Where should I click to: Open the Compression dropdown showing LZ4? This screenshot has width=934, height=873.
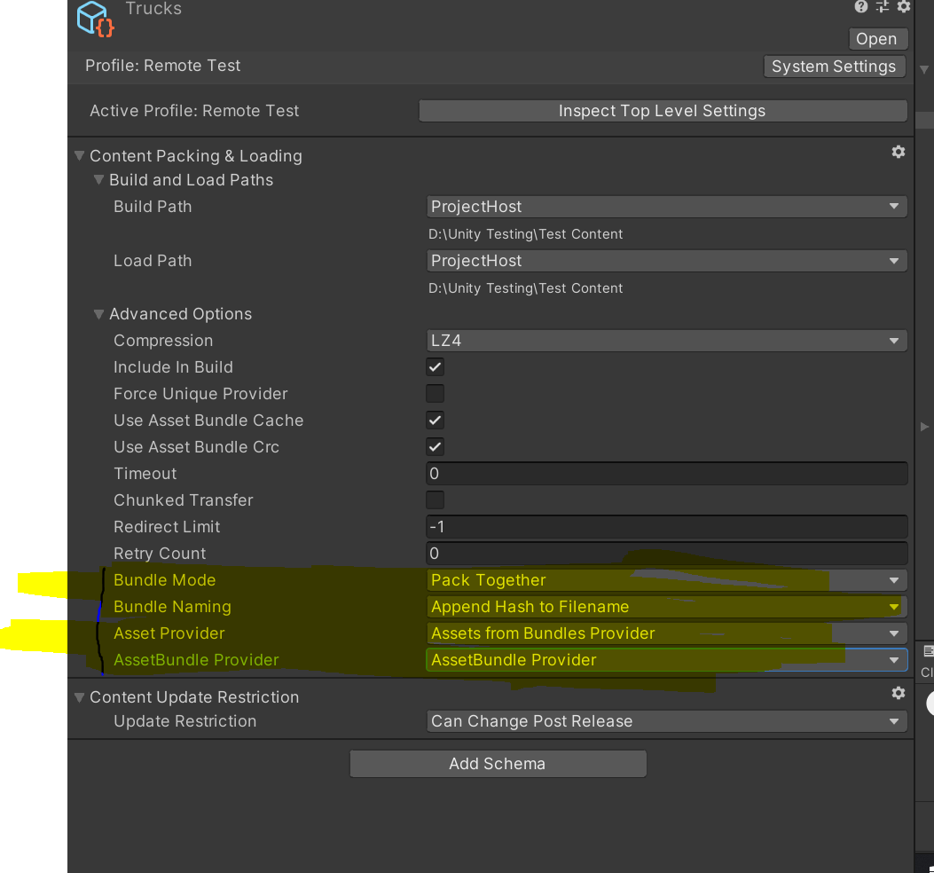(x=666, y=340)
